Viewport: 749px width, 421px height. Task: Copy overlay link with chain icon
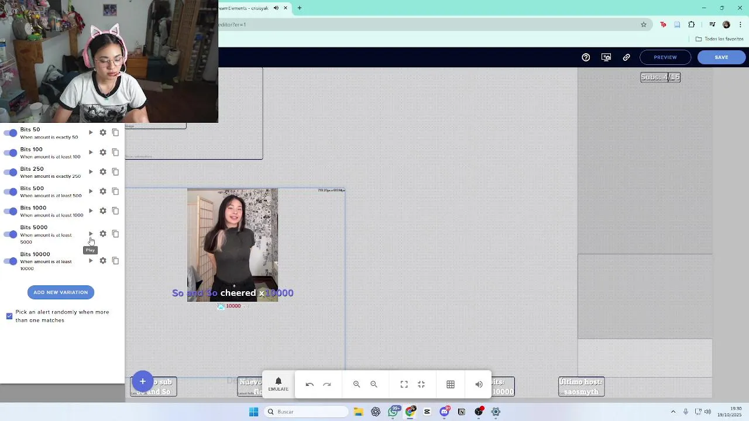[x=626, y=57]
